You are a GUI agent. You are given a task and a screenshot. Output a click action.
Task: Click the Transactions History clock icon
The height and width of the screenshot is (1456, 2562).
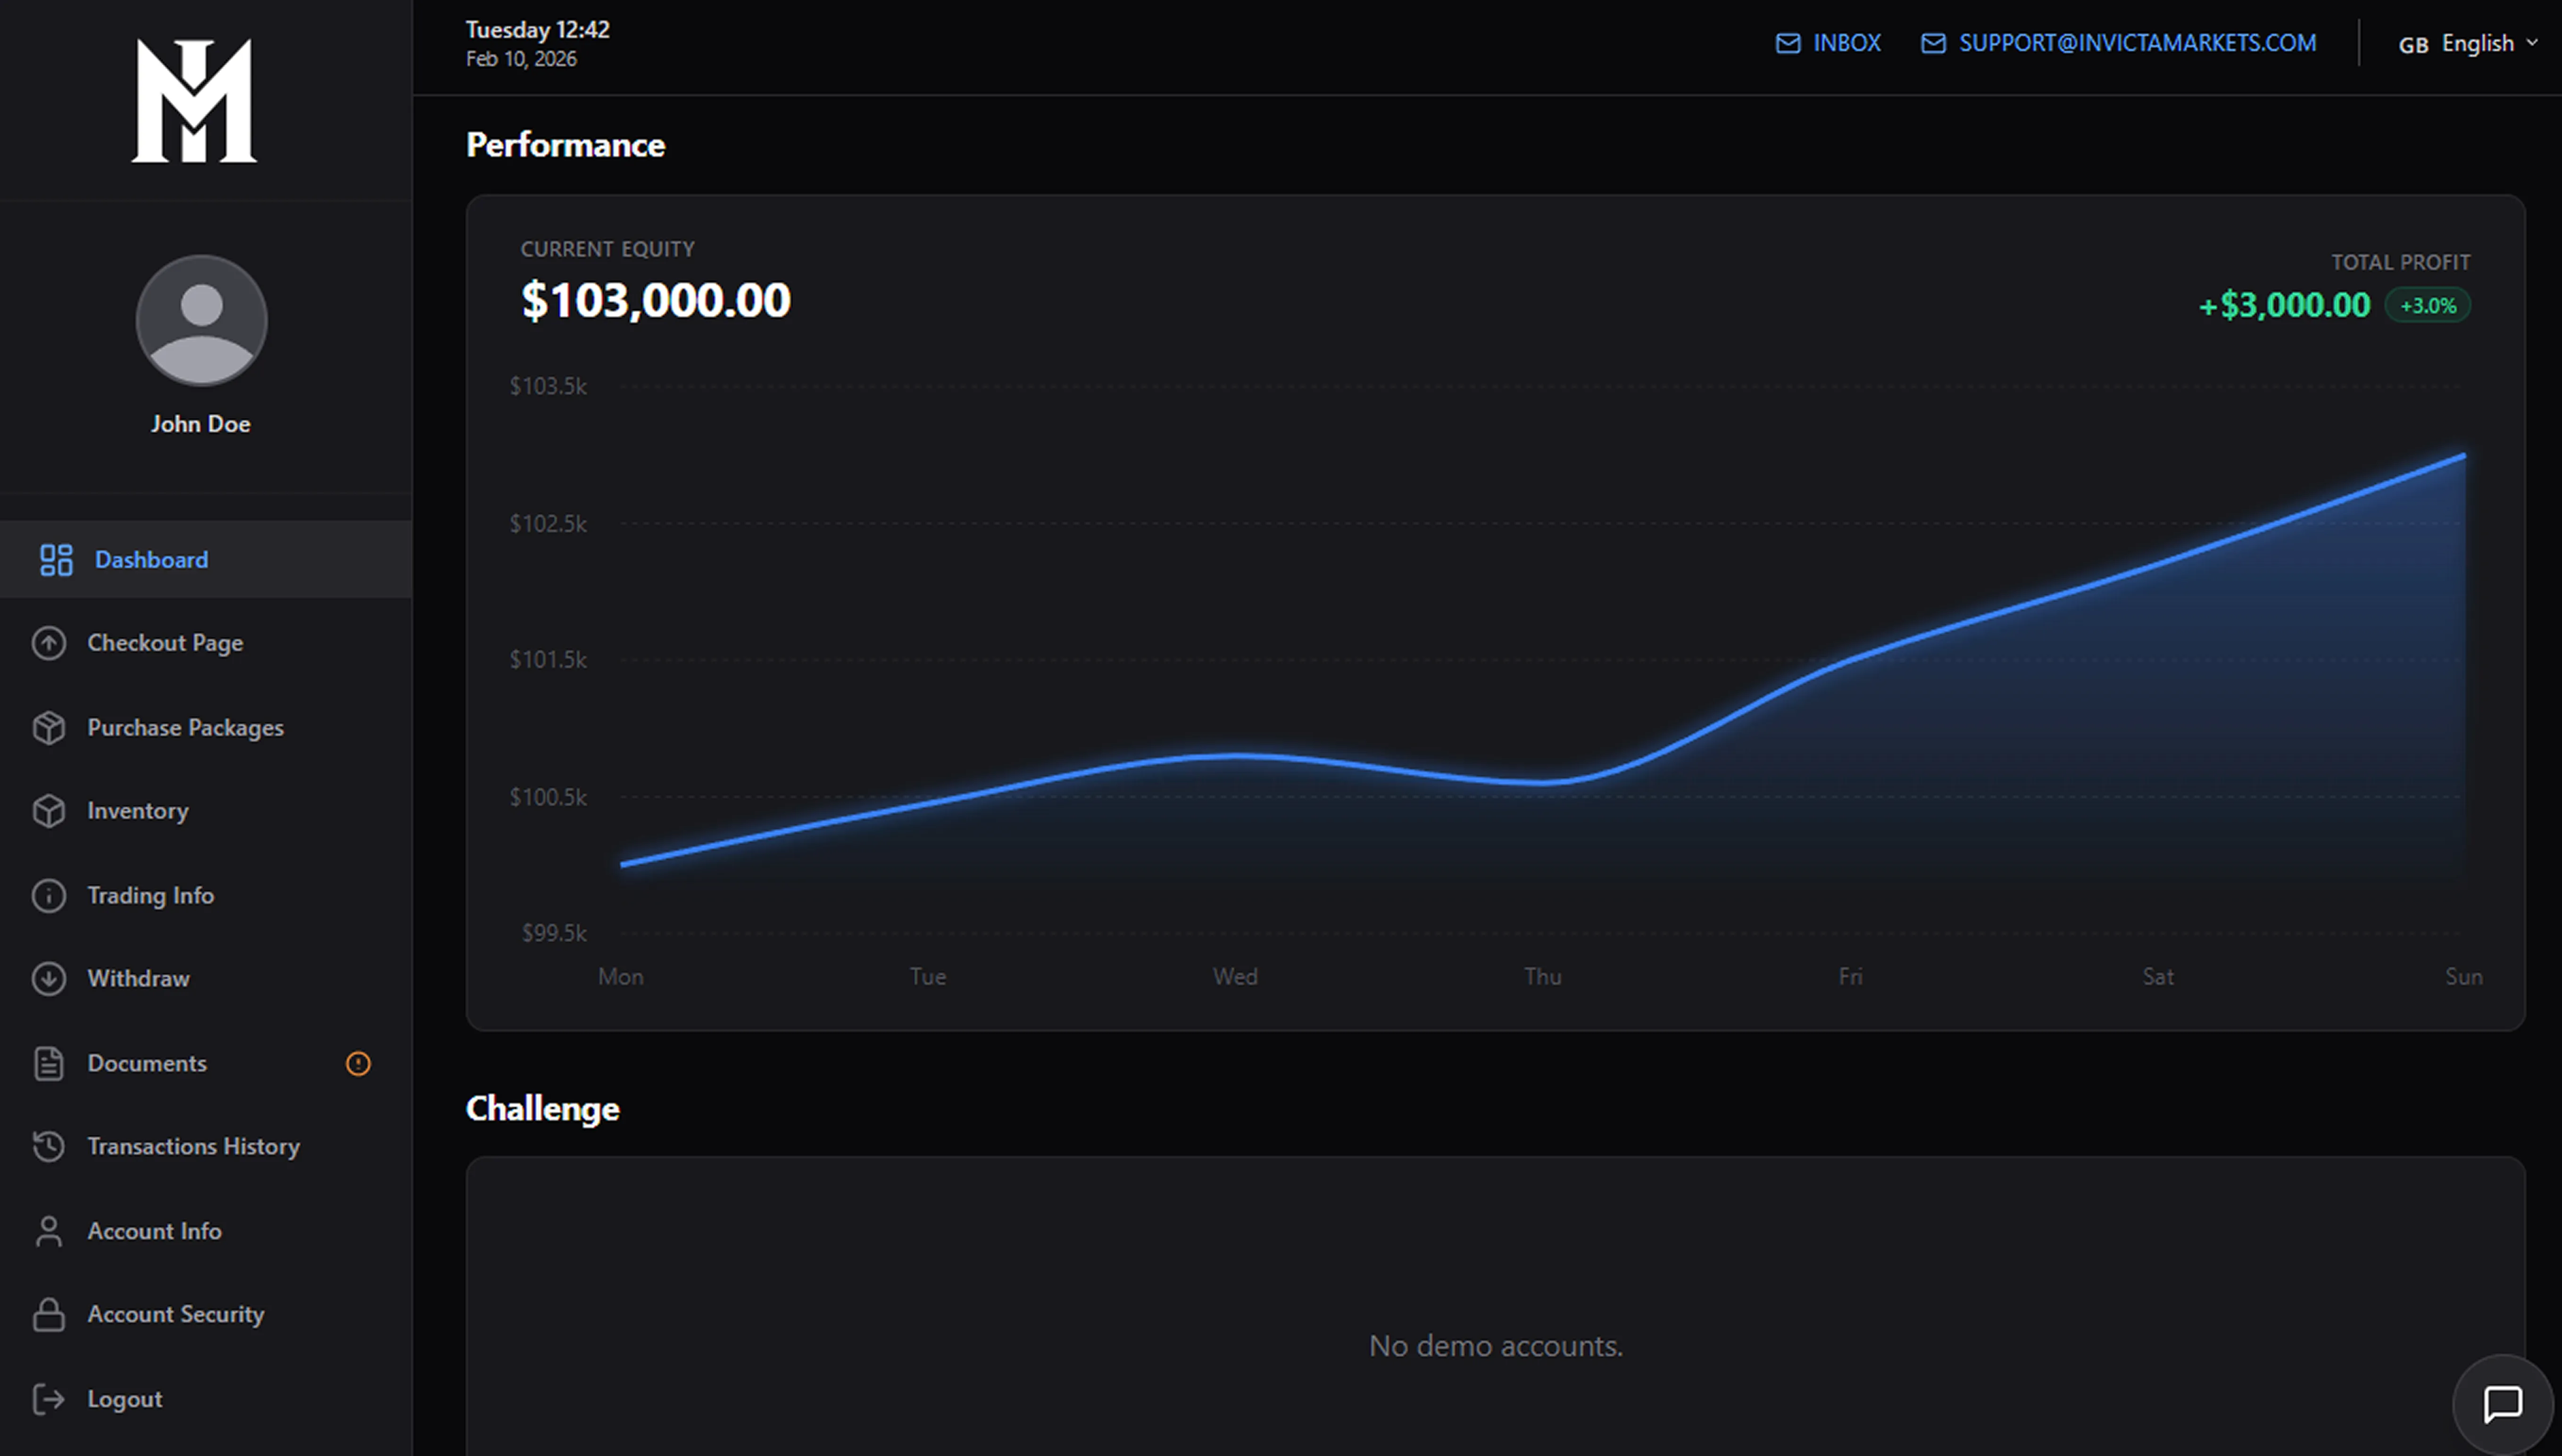coord(49,1147)
